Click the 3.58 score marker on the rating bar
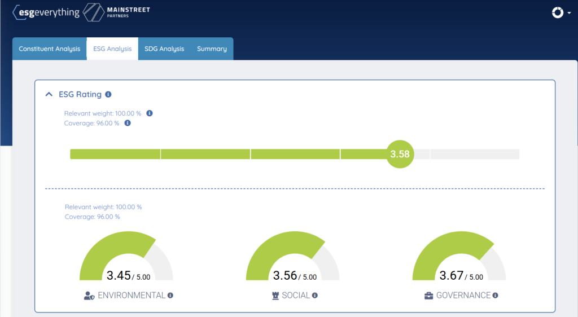 pyautogui.click(x=400, y=154)
